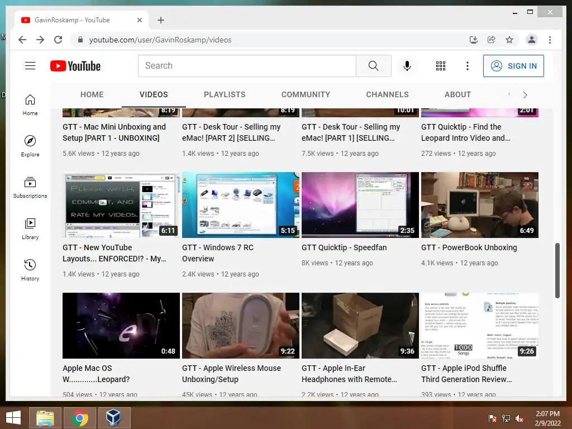Image resolution: width=572 pixels, height=429 pixels.
Task: Click the network tray icon
Action: click(x=506, y=418)
